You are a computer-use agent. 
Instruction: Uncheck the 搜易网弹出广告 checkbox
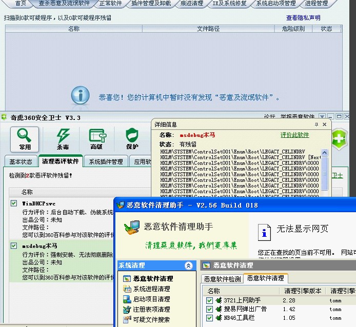pos(209,309)
